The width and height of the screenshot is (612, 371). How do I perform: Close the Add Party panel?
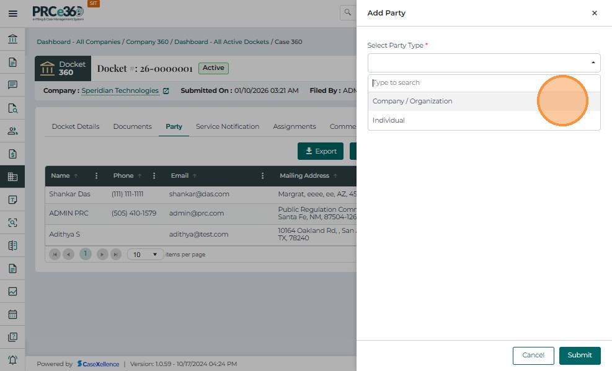tap(595, 13)
